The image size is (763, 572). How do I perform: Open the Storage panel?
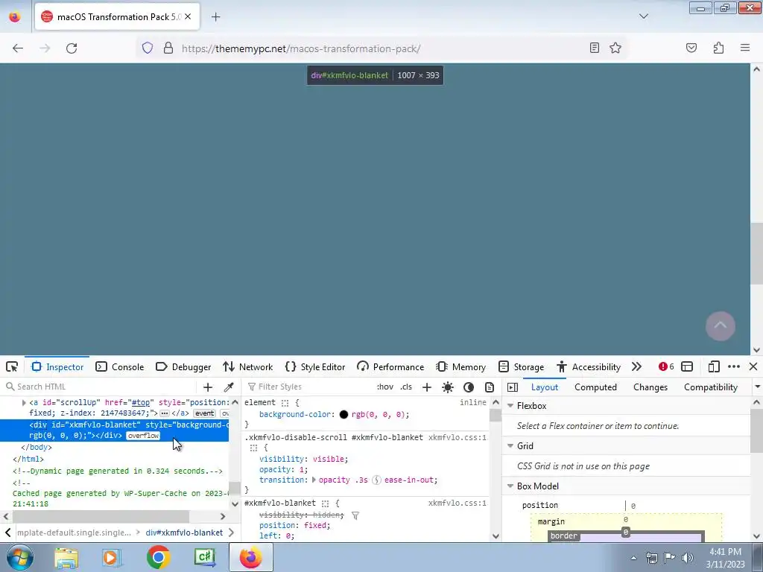[521, 366]
